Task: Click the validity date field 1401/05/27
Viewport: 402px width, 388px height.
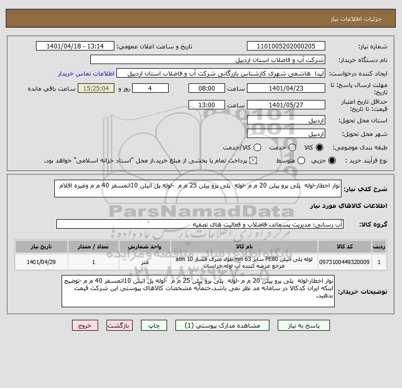Action: pos(286,105)
